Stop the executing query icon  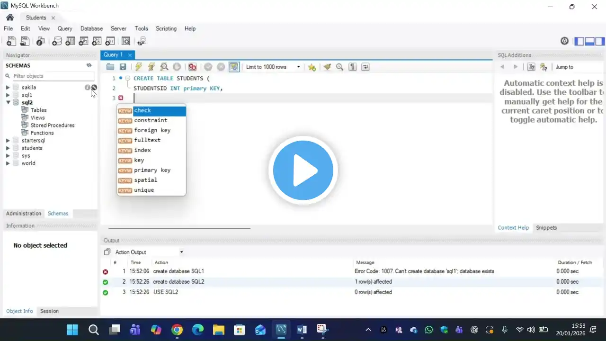point(177,67)
